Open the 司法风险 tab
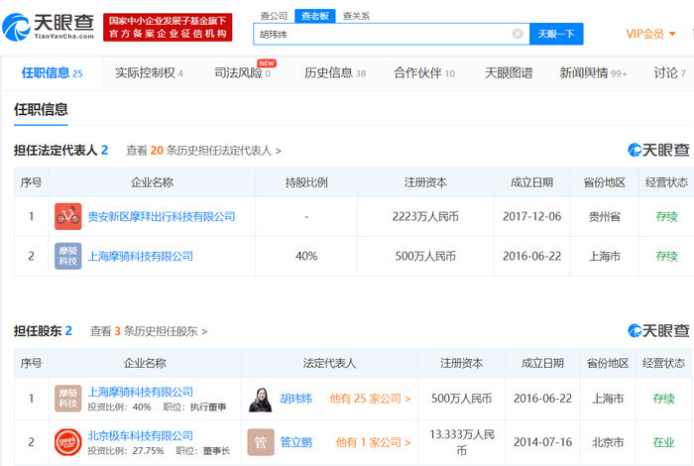 pos(242,73)
